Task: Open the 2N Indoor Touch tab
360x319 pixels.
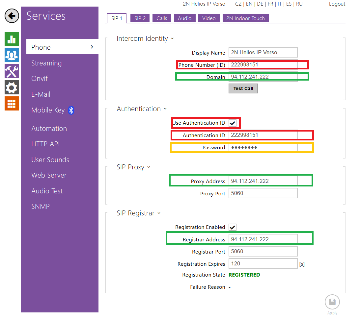Action: (x=245, y=18)
